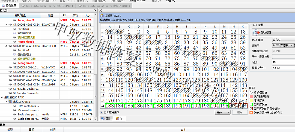Click the 虚拟块 RAID 1 tree icon

coord(10,102)
